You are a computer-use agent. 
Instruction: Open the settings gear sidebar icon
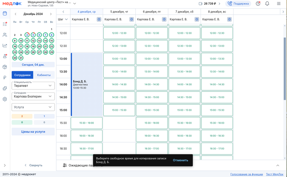click(5, 99)
